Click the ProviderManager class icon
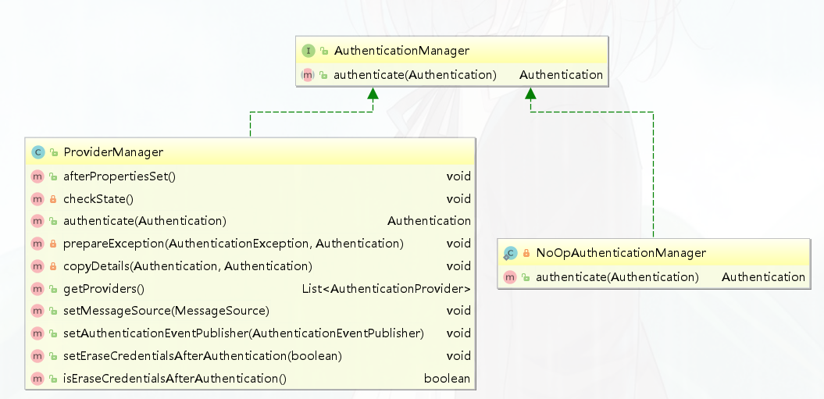 [37, 152]
